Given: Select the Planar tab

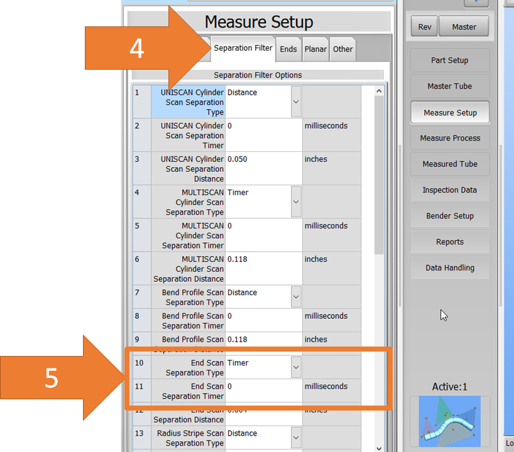Looking at the screenshot, I should (315, 49).
